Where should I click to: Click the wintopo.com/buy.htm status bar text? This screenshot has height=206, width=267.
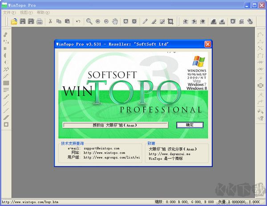30,202
